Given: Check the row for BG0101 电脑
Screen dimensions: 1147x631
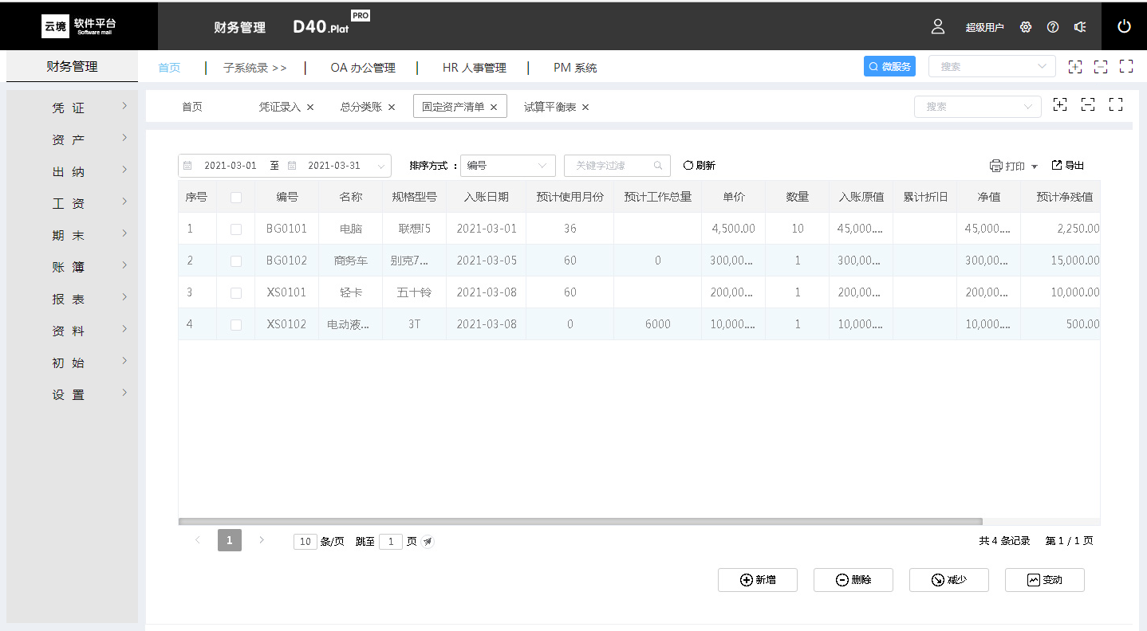Looking at the screenshot, I should click(x=236, y=229).
